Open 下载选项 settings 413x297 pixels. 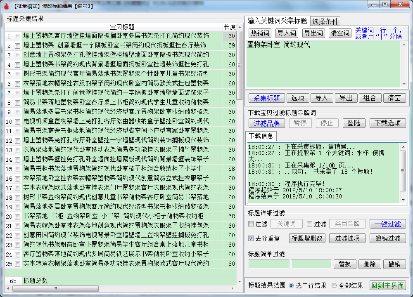387,123
